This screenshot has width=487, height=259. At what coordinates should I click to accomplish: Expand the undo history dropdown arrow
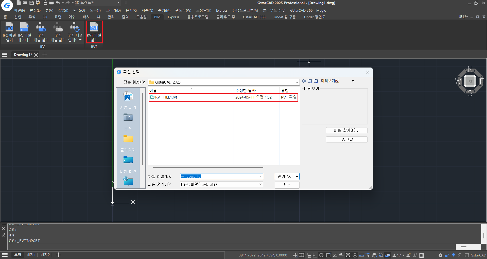[x=63, y=3]
